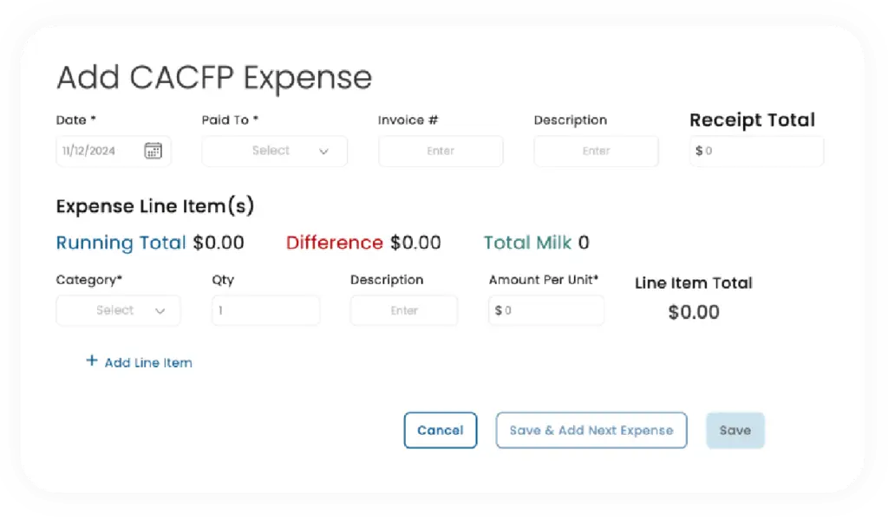888x532 pixels.
Task: Open the calendar date picker icon
Action: [x=153, y=151]
